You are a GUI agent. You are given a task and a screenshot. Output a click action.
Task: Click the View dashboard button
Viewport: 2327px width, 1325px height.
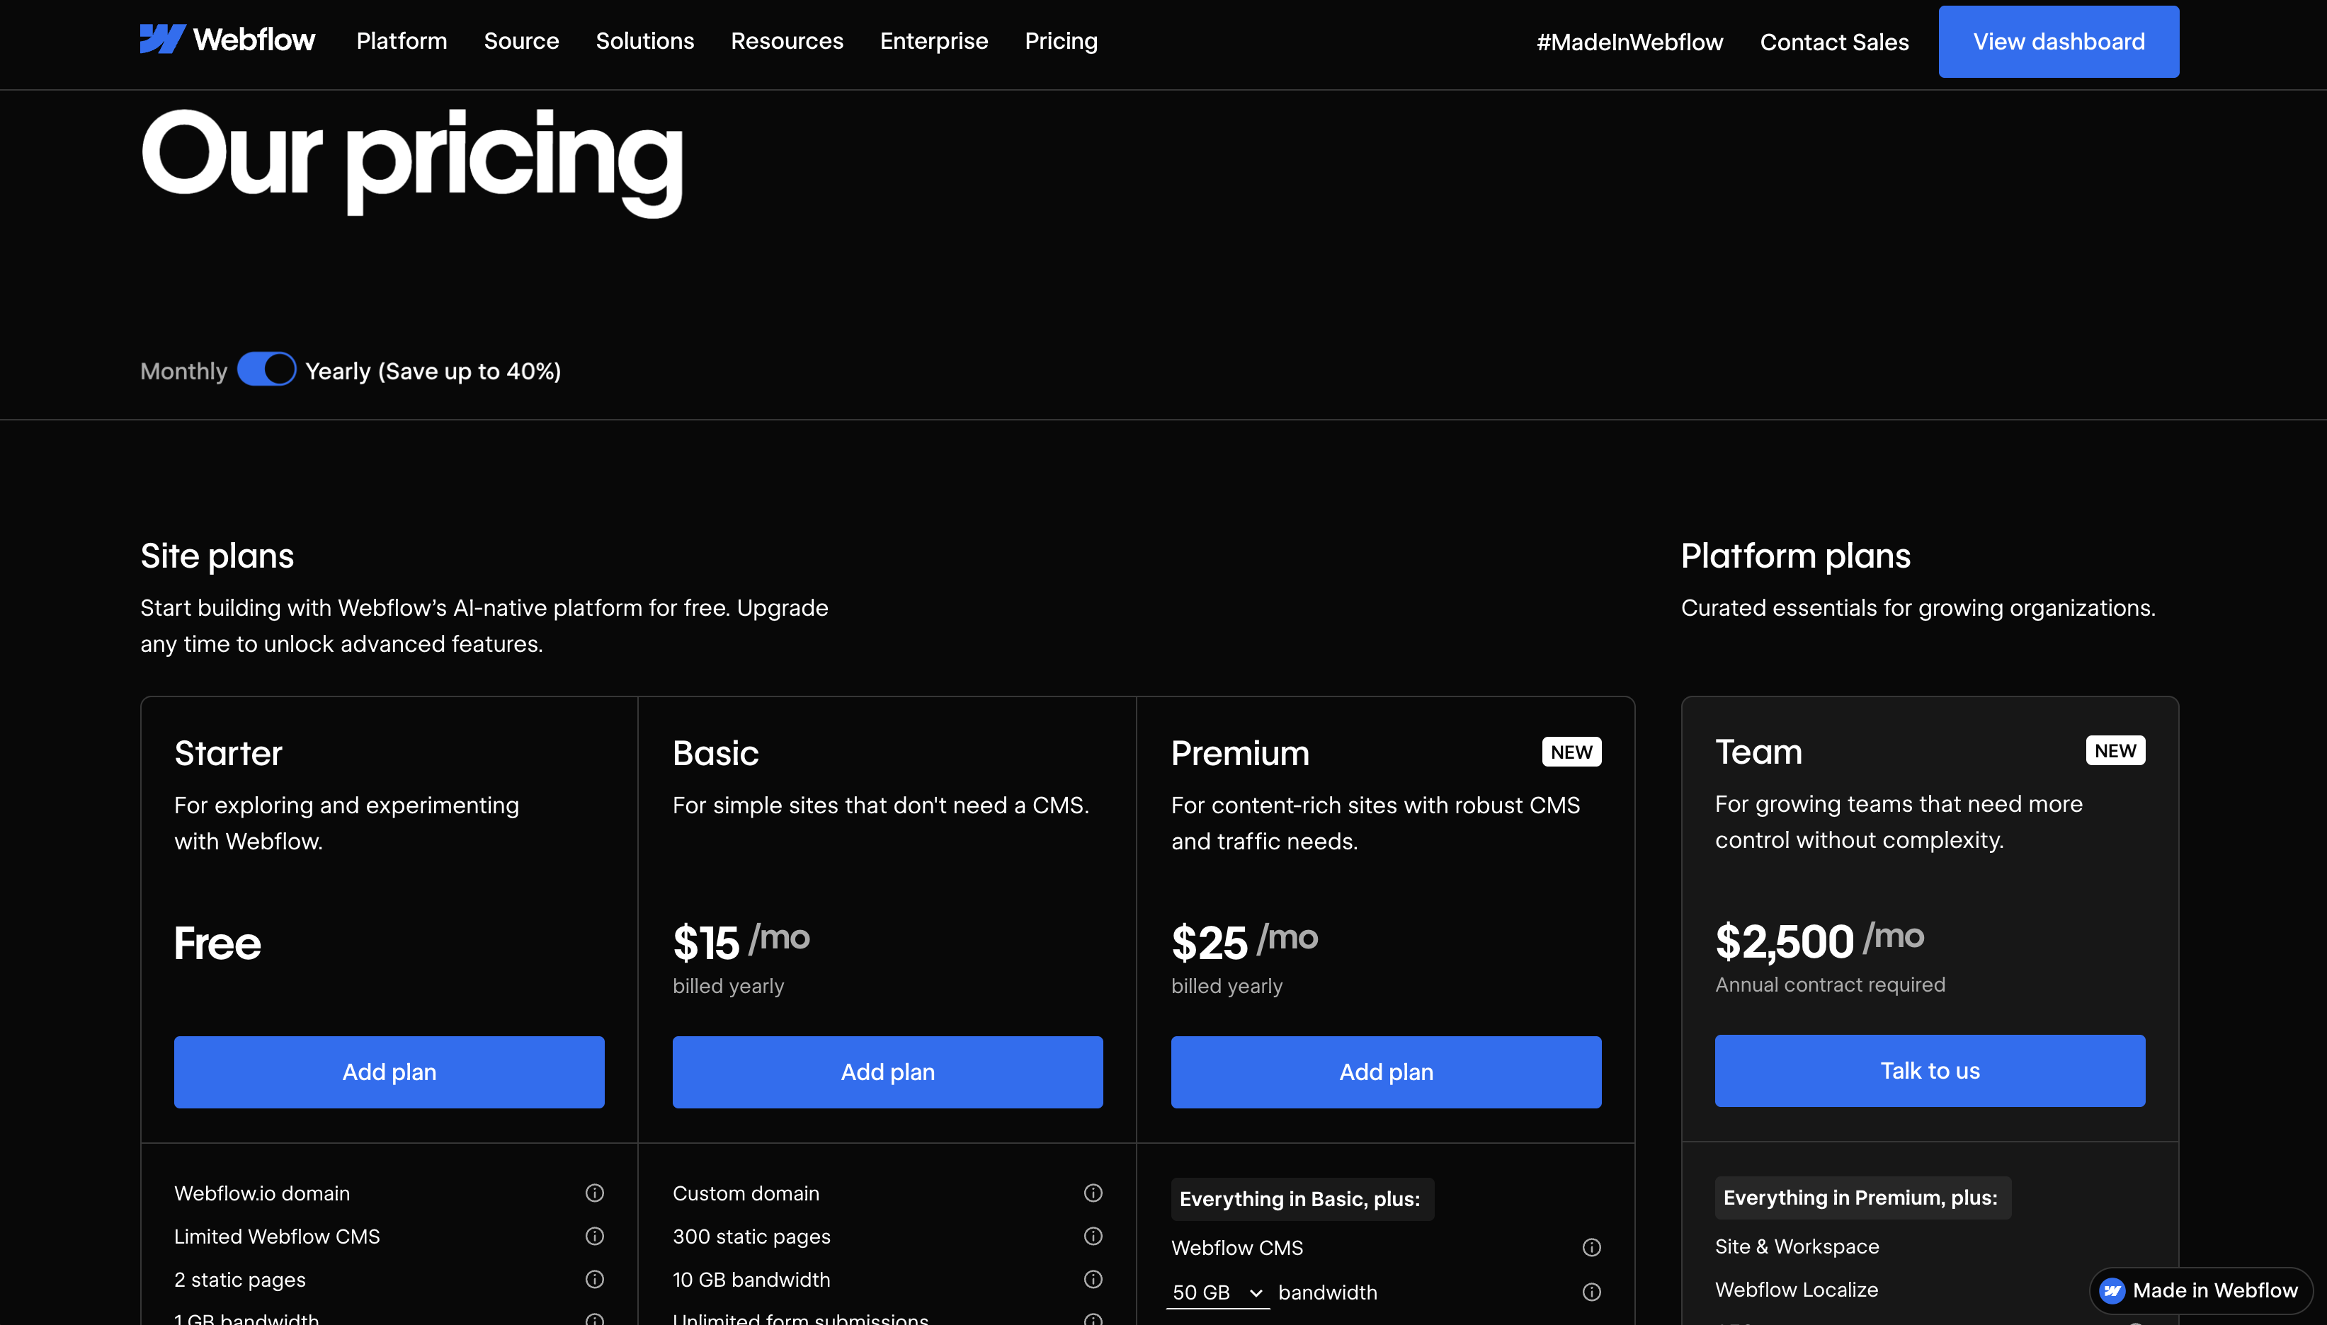(2059, 42)
